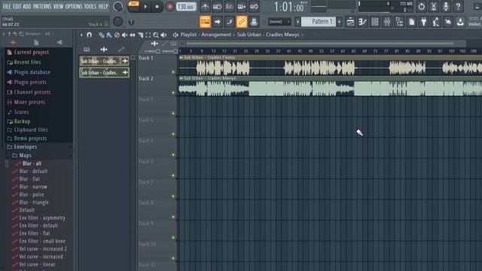Click the playlist horizontal scrollbar
Screen dimensions: 482x271
[319, 44]
